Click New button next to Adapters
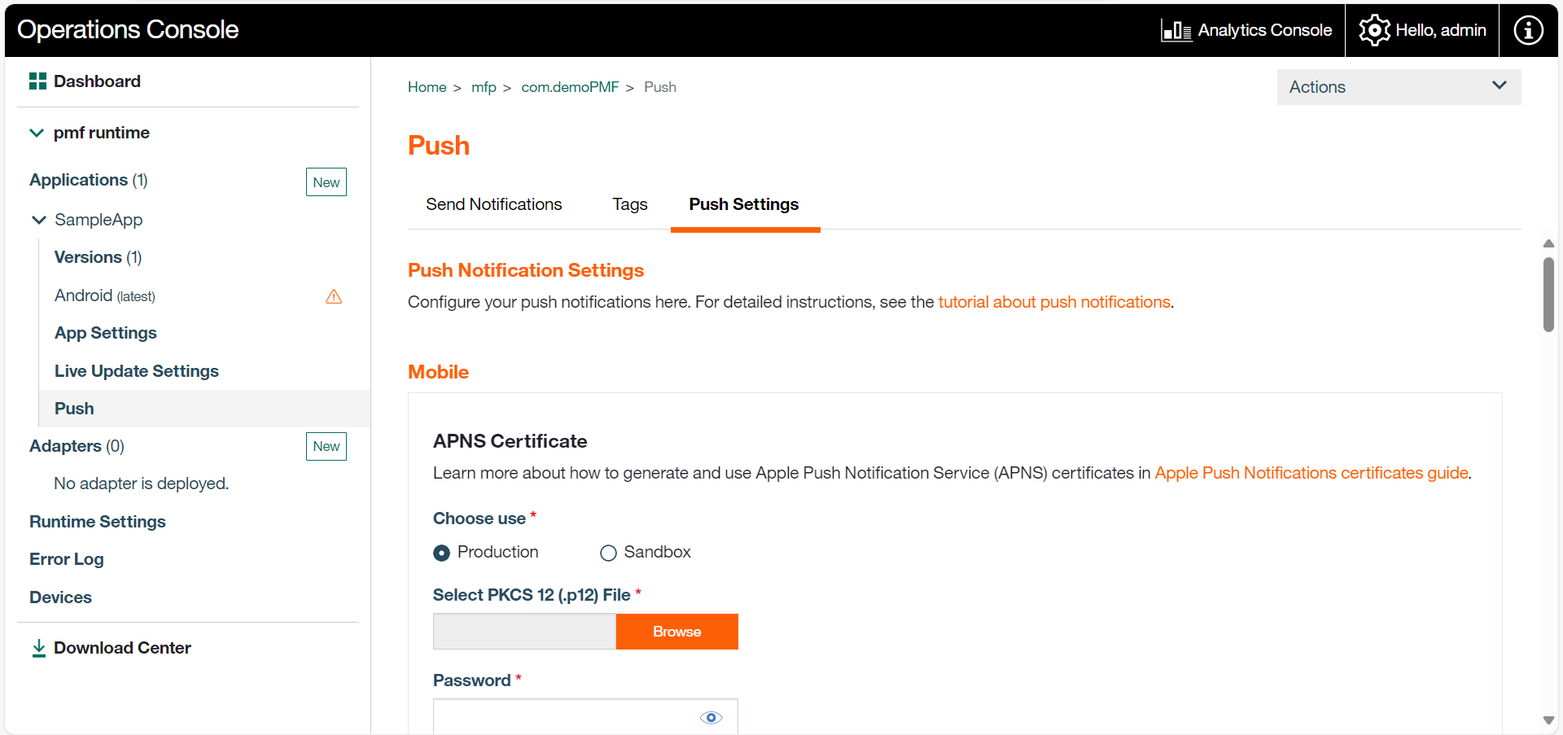 pyautogui.click(x=326, y=446)
